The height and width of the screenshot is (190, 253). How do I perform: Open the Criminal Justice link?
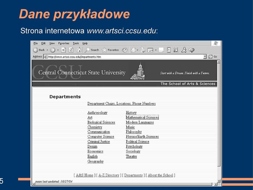coord(99,142)
